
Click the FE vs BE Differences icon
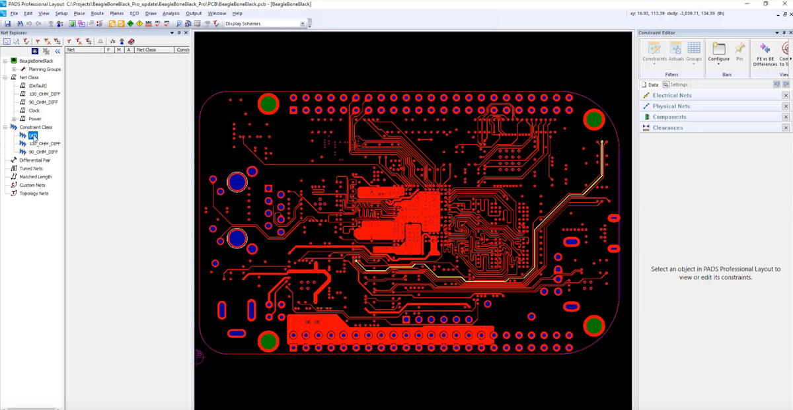tap(765, 53)
